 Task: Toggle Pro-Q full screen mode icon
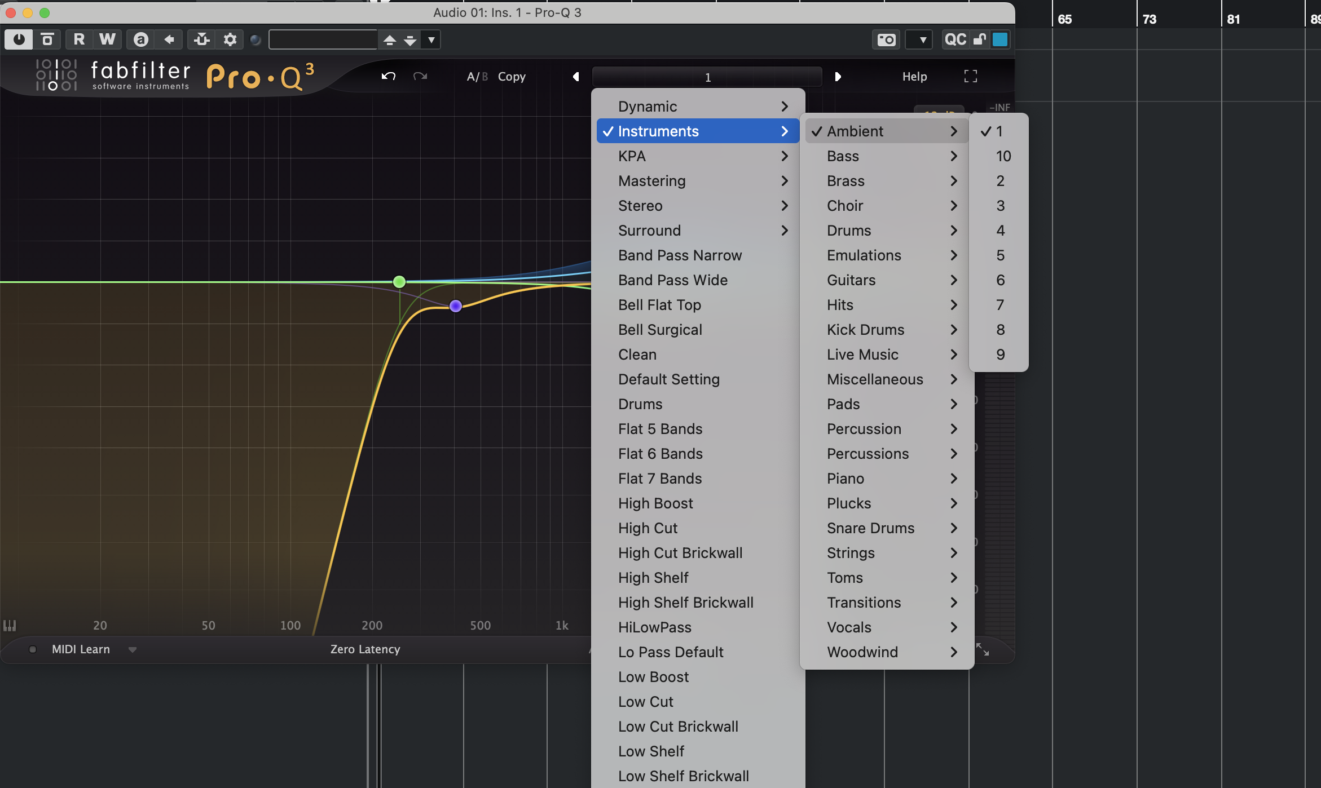point(970,76)
